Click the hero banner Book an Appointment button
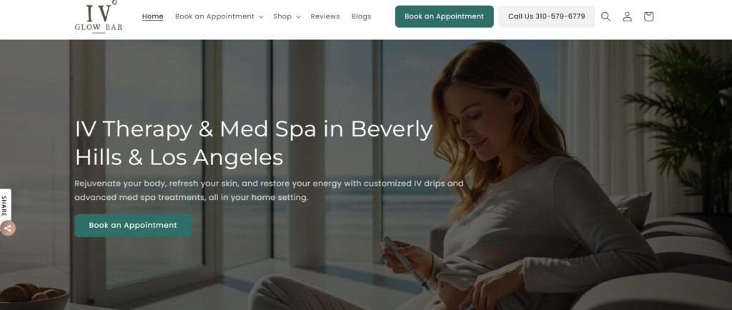 click(133, 225)
